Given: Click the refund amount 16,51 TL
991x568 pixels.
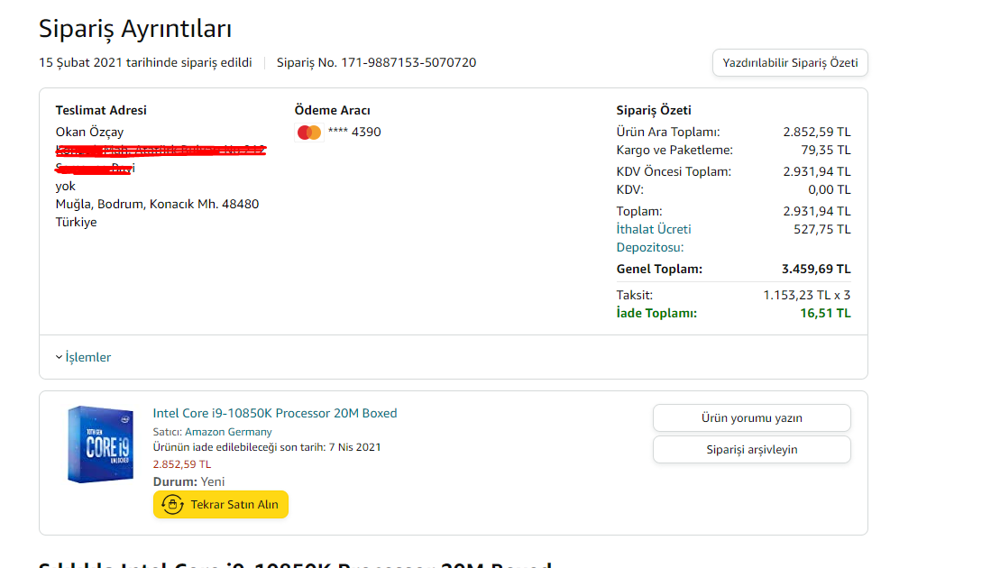Looking at the screenshot, I should (825, 313).
